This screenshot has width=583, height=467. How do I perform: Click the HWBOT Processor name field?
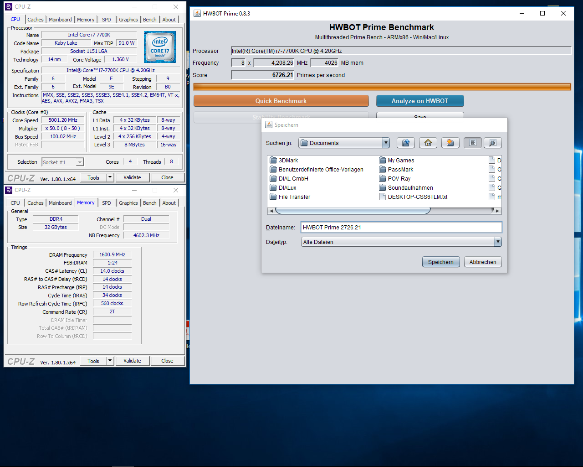pos(401,51)
